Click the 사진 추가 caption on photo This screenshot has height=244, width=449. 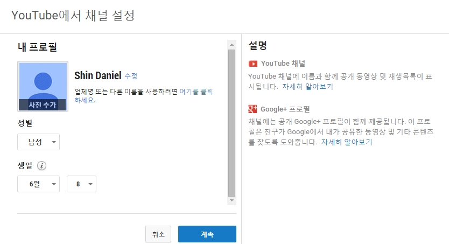[43, 105]
